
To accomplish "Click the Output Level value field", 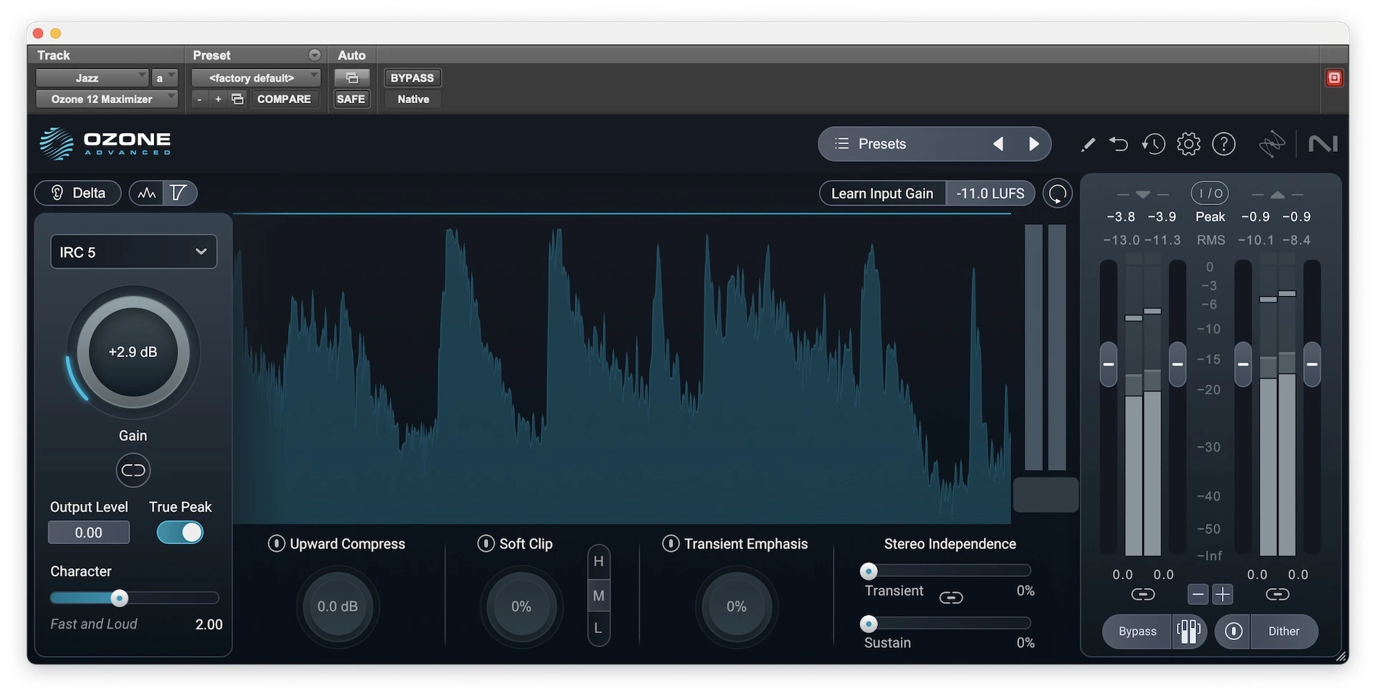I will [89, 533].
